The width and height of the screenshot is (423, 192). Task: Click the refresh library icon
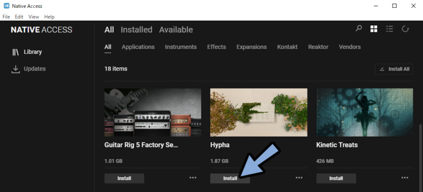point(405,29)
